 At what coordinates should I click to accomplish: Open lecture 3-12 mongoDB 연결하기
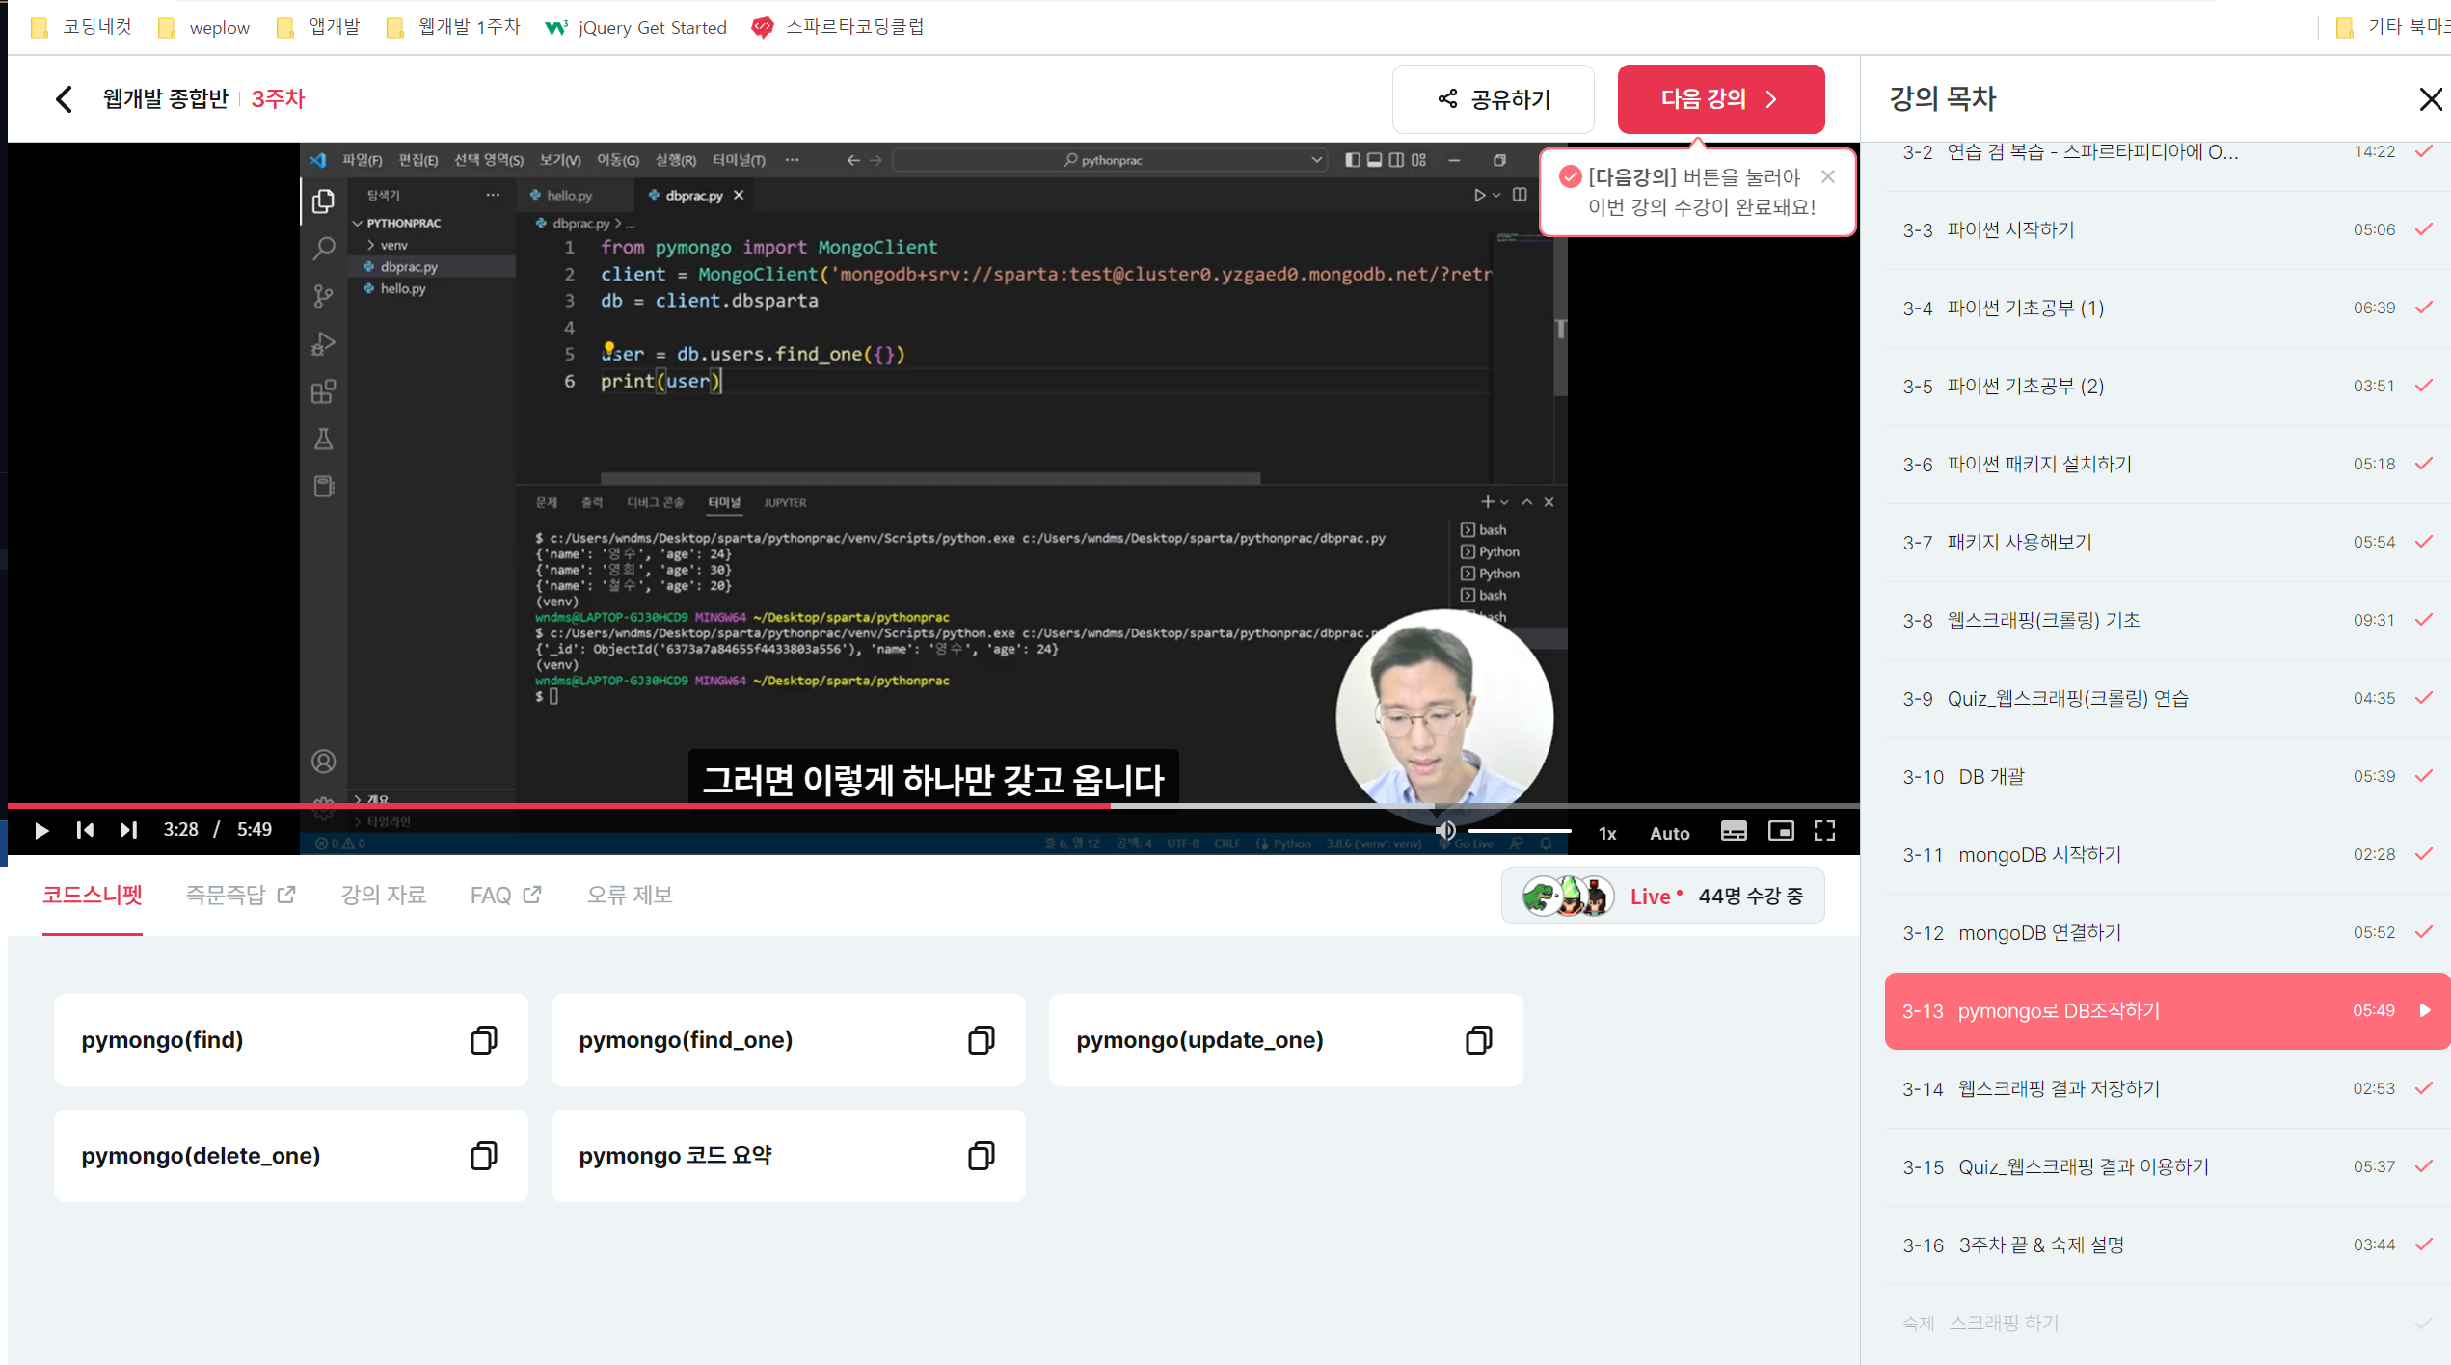coord(2168,933)
